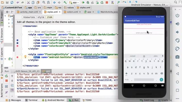Click the emulator rotate right button
Screen dimensions: 182x102
coord(177,49)
